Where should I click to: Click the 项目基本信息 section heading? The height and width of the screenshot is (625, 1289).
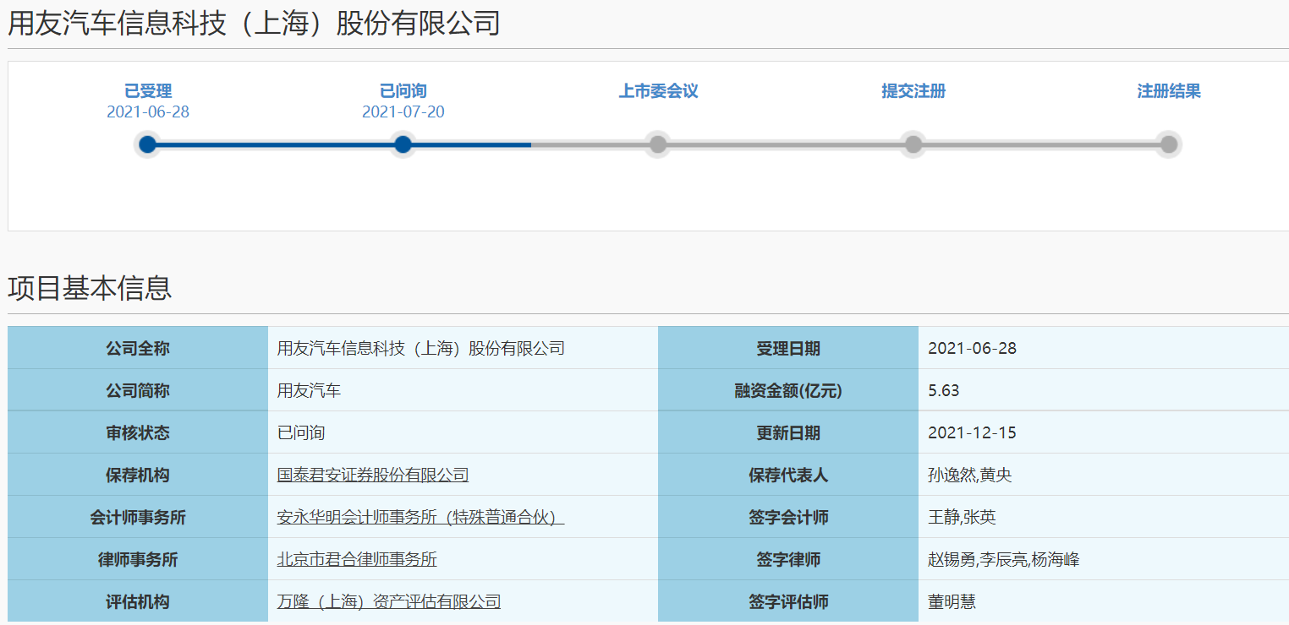90,288
